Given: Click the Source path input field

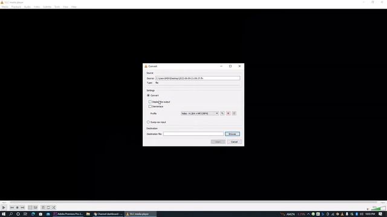Looking at the screenshot, I should pos(198,78).
